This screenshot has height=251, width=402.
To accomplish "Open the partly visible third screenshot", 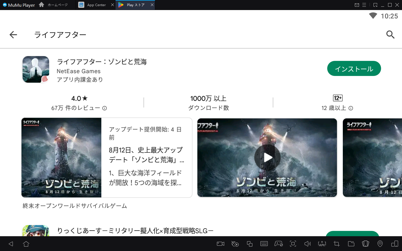I will (x=372, y=158).
